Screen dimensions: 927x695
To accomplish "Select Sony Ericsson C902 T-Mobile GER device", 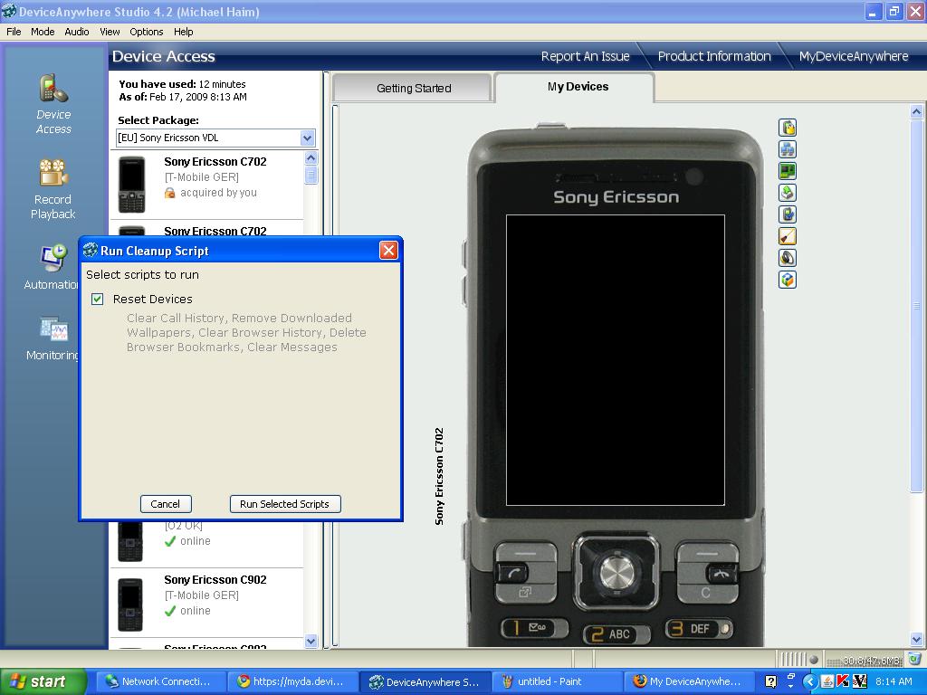I will tap(207, 603).
